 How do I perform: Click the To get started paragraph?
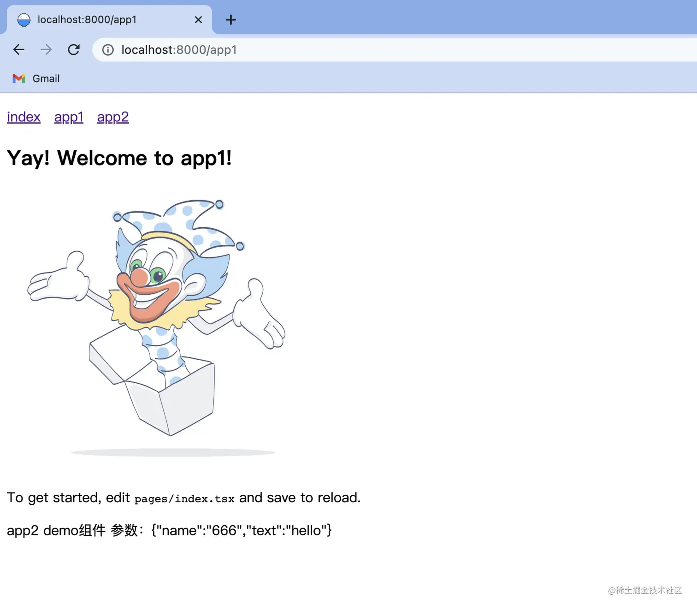coord(183,498)
